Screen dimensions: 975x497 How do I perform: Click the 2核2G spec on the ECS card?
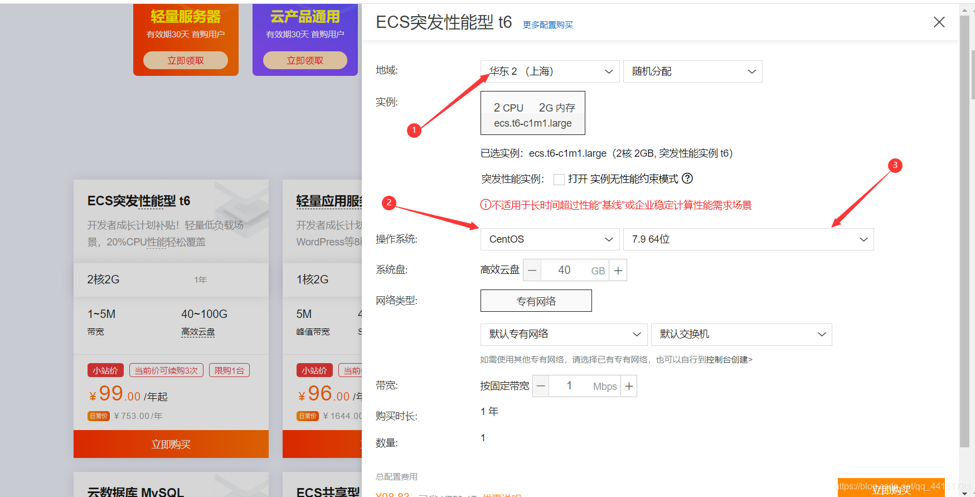tap(103, 279)
